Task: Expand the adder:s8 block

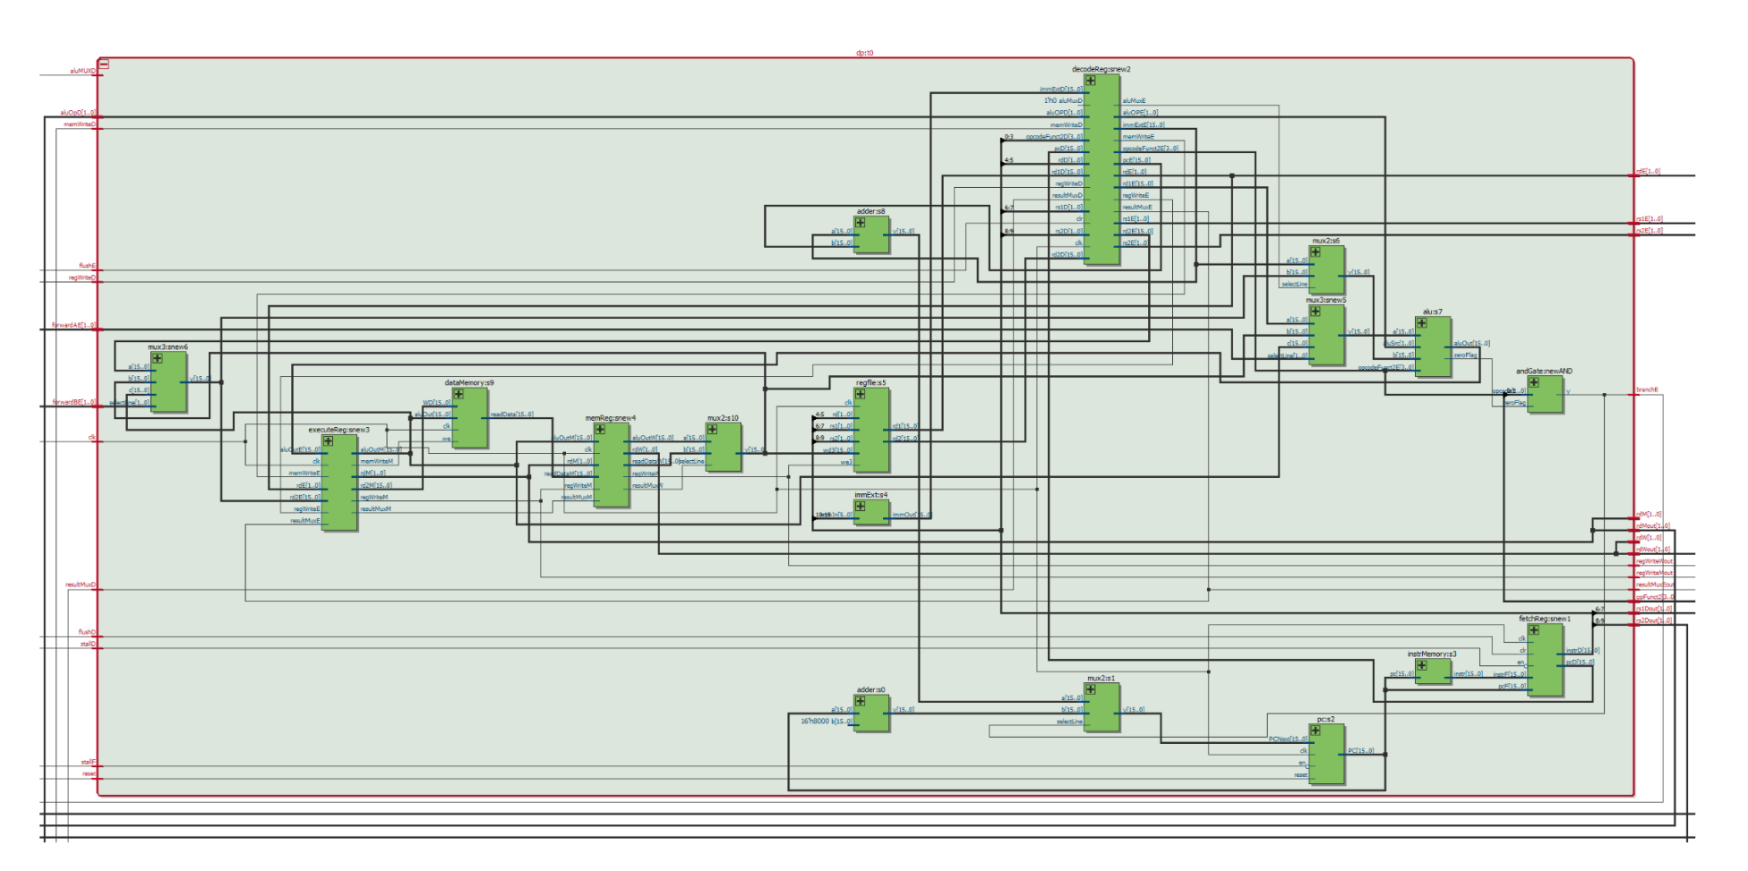Action: click(x=861, y=223)
